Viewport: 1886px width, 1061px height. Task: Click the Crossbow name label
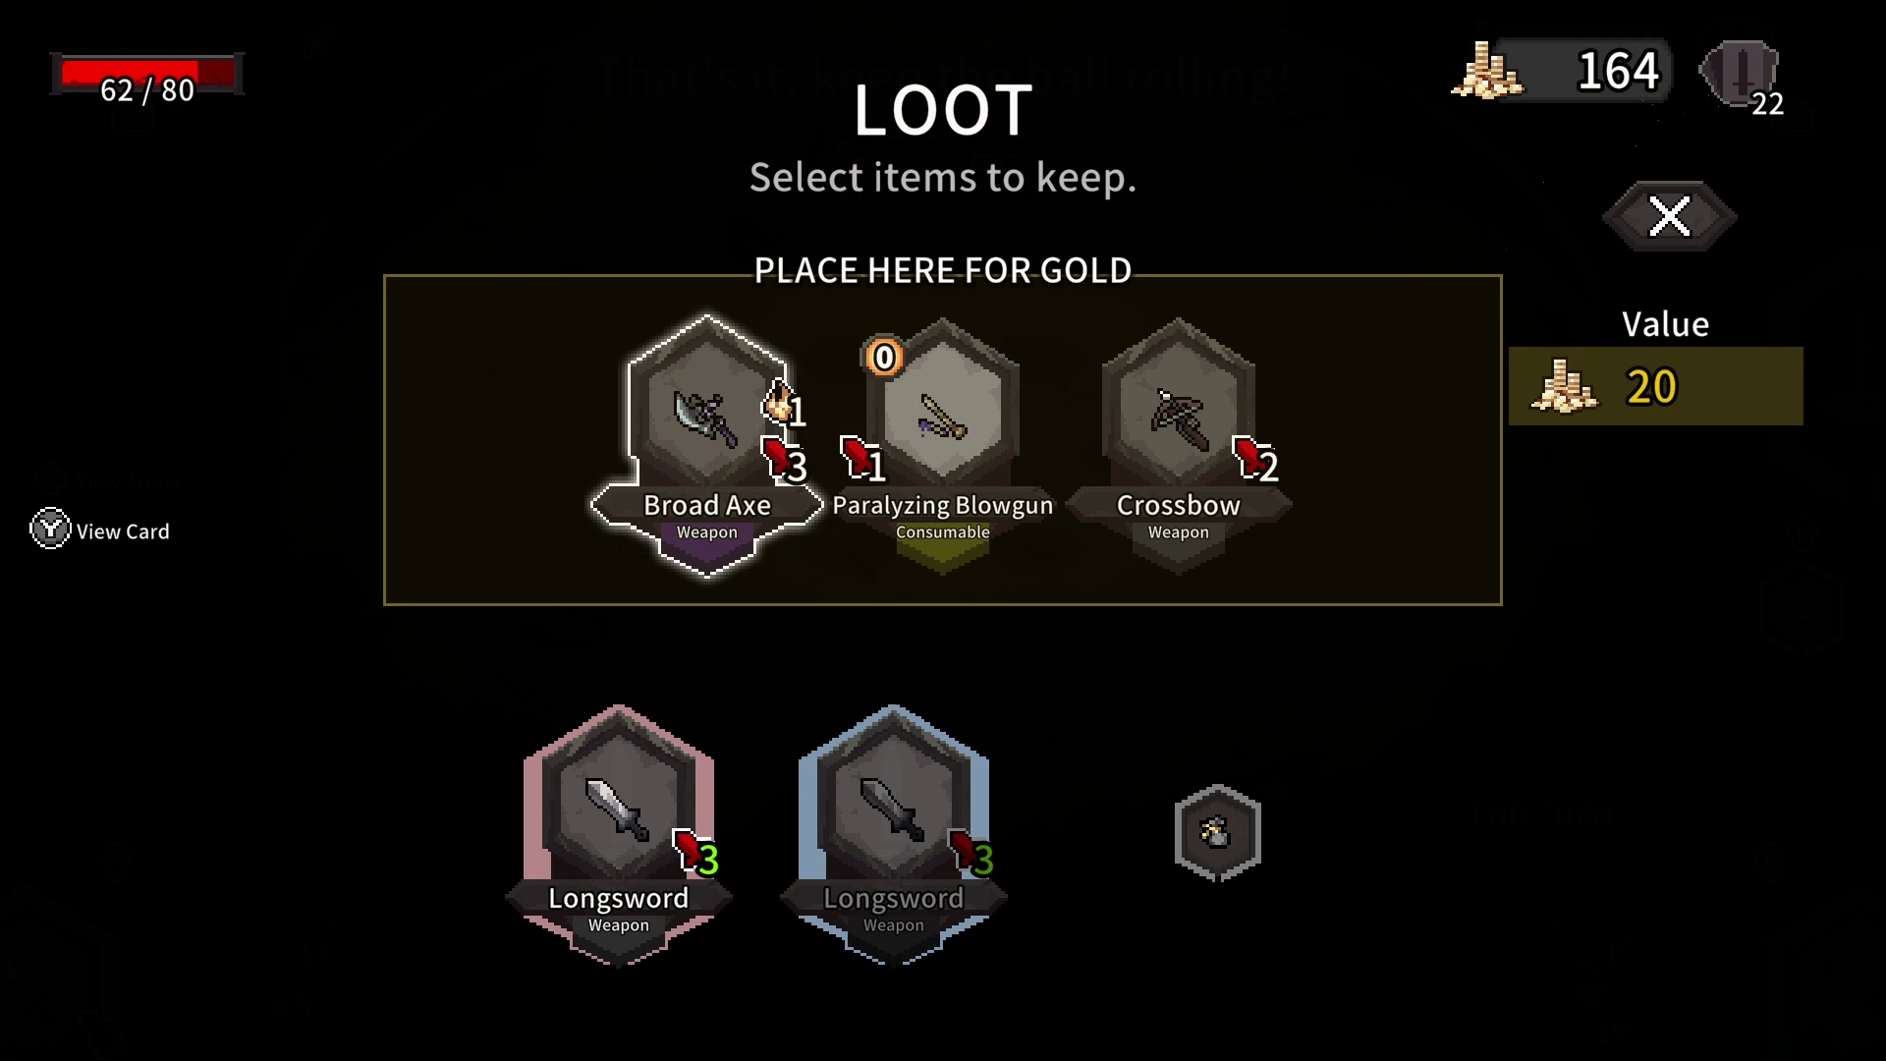(x=1178, y=505)
